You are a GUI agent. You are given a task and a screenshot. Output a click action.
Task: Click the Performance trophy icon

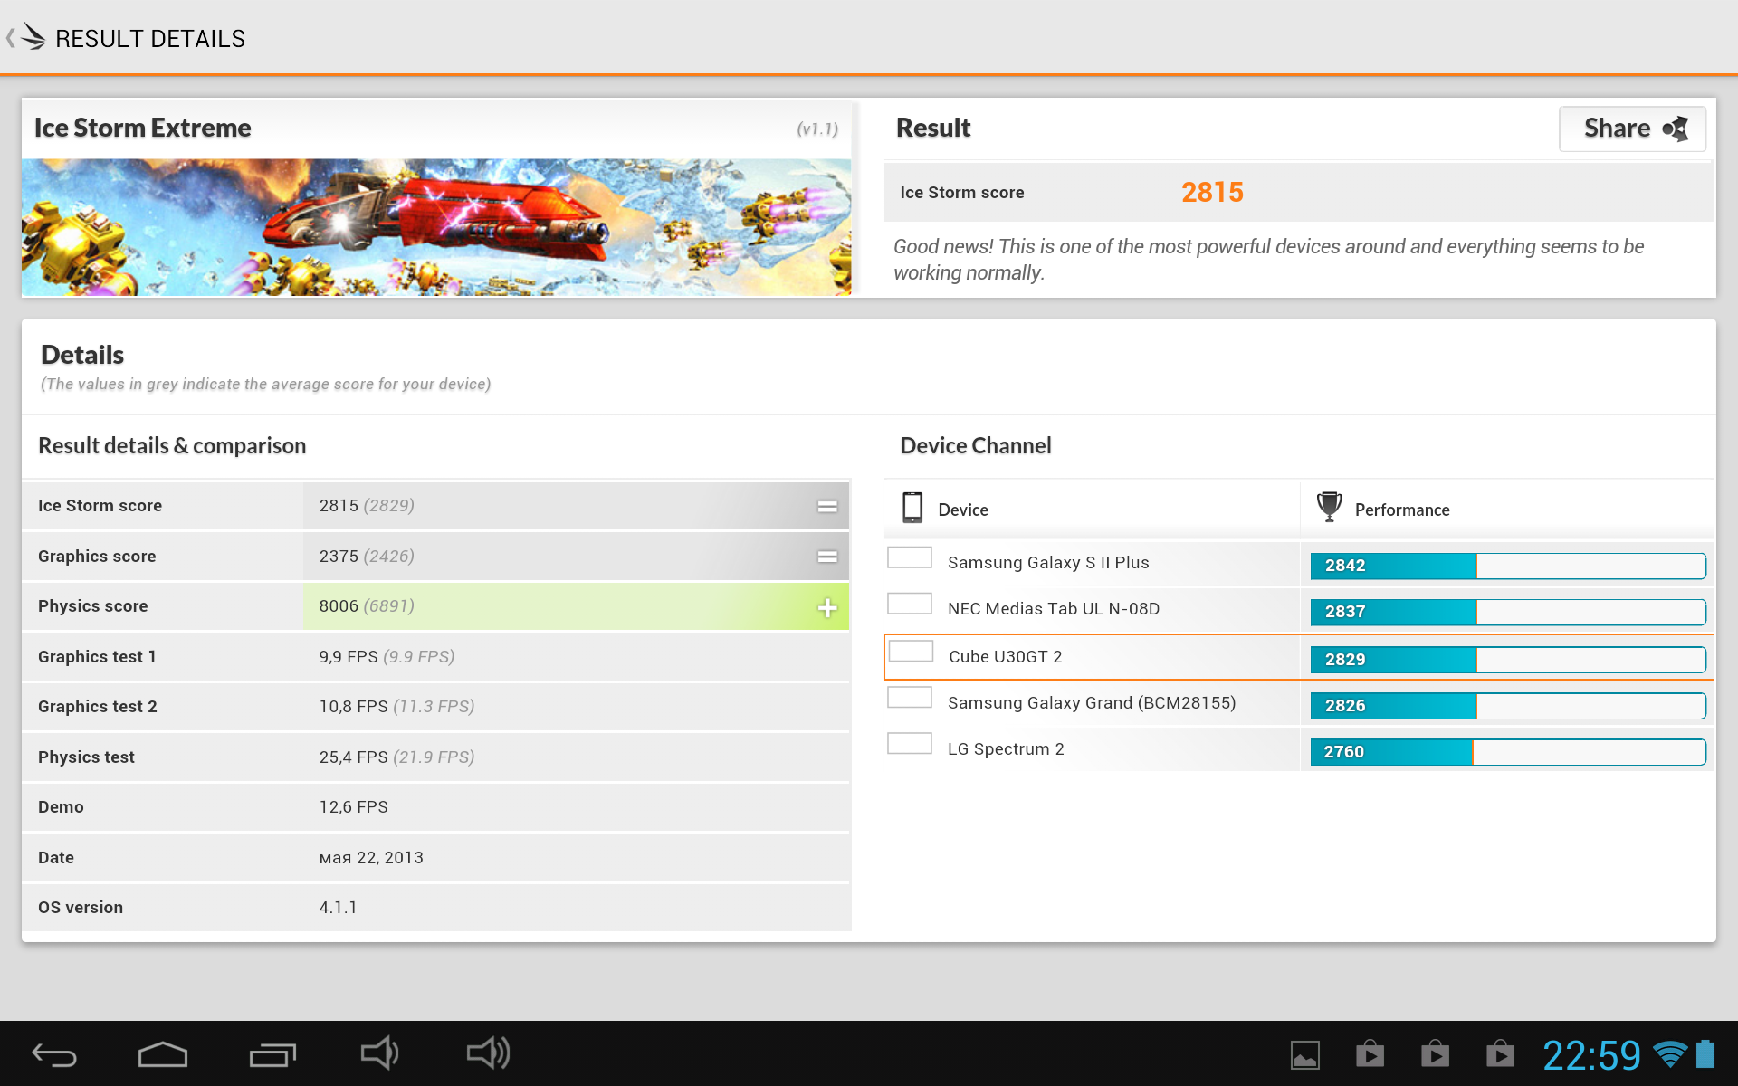(1329, 507)
